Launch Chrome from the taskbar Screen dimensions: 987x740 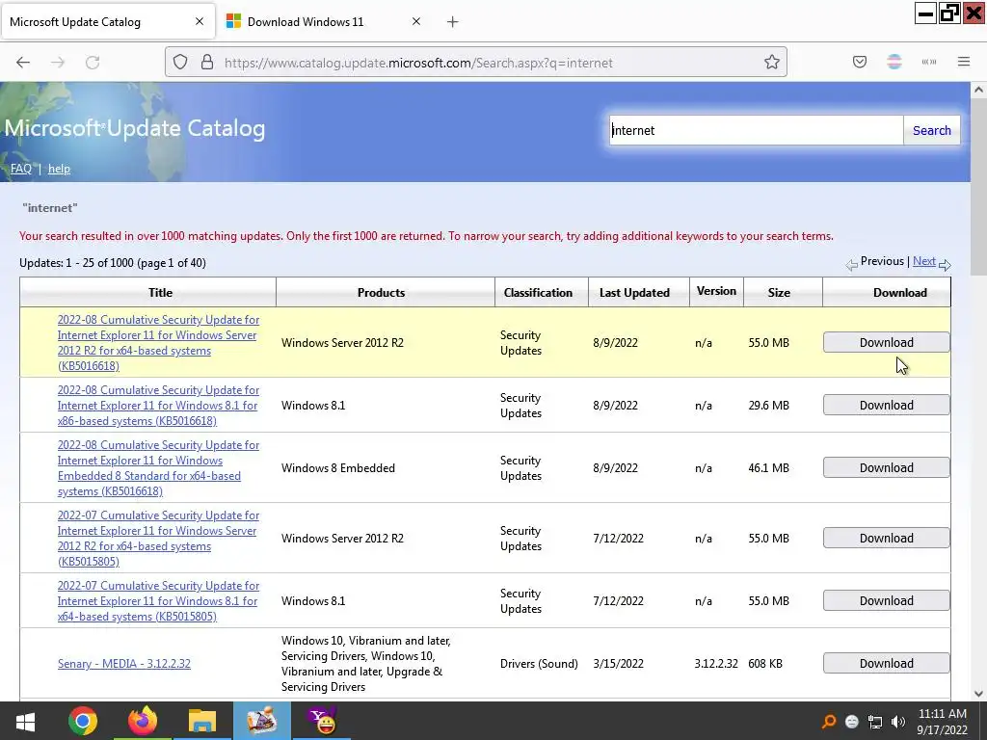coord(83,721)
